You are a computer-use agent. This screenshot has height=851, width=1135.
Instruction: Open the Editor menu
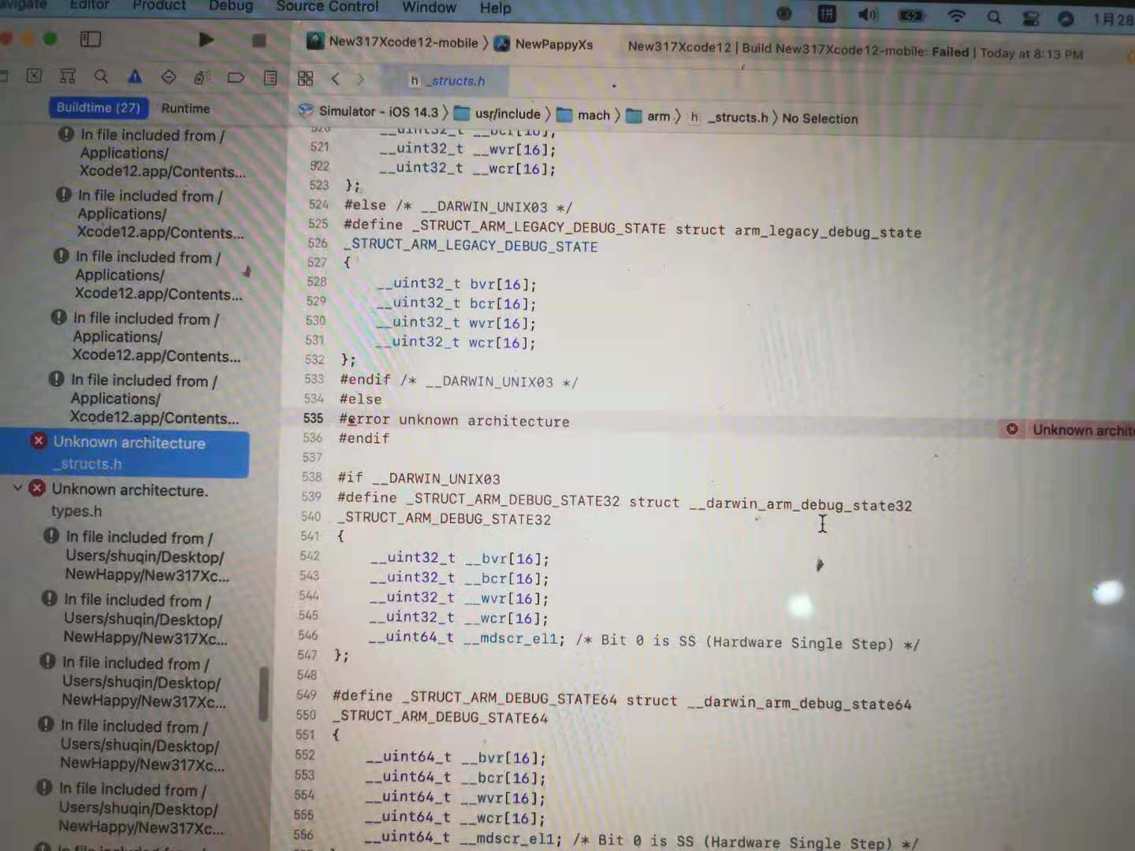point(89,5)
